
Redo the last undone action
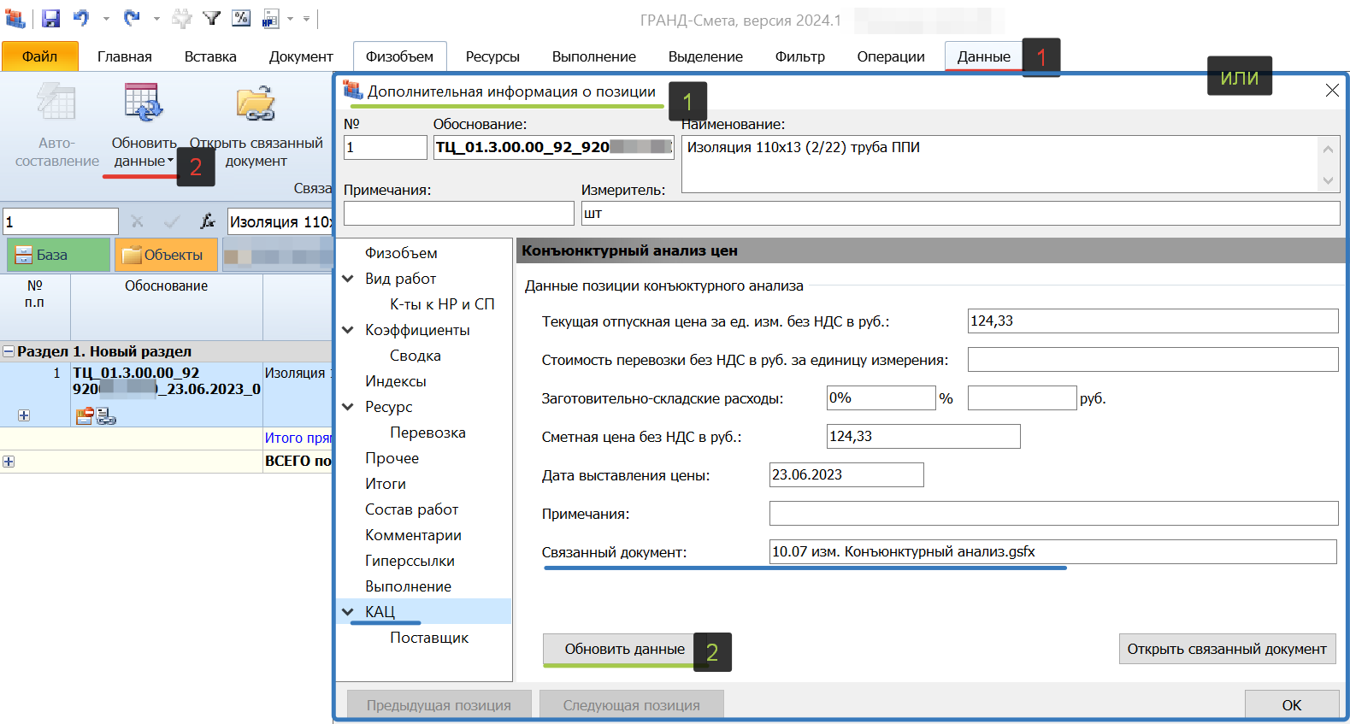132,18
